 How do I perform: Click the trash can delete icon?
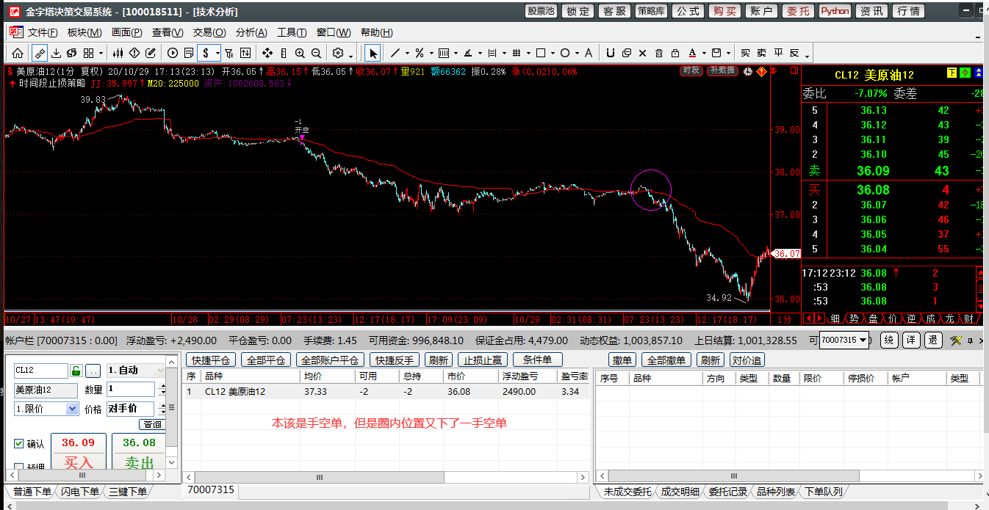(658, 53)
